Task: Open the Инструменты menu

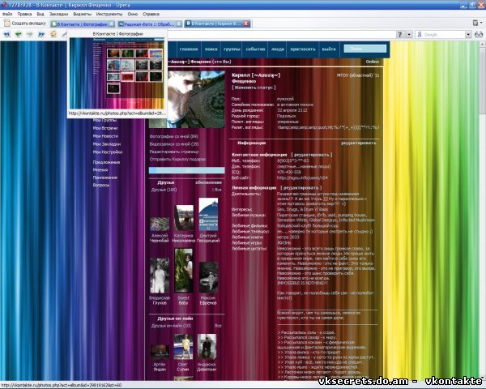Action: click(x=109, y=15)
